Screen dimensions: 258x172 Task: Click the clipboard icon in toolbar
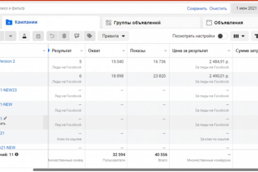(38, 36)
